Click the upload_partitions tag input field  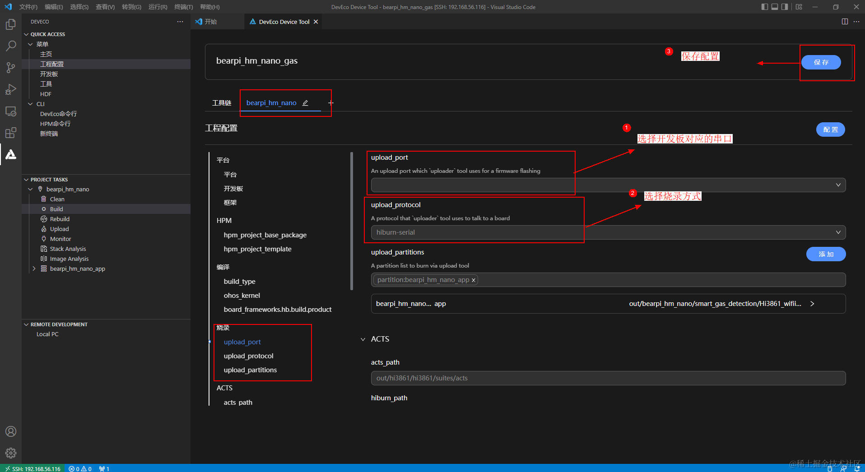coord(608,280)
